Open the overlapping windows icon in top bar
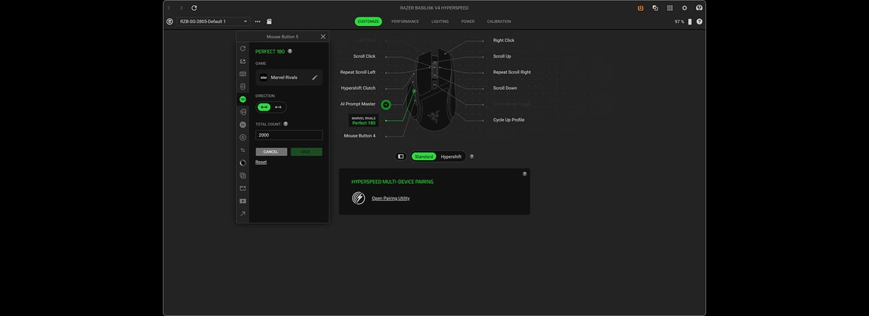The width and height of the screenshot is (869, 316). pos(655,7)
